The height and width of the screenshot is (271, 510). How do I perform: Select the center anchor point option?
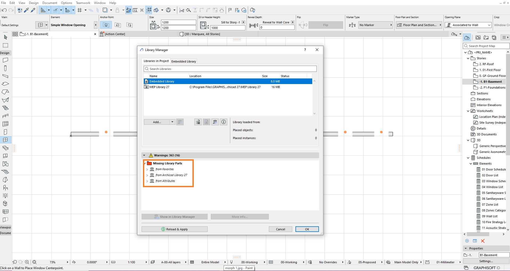(106, 25)
